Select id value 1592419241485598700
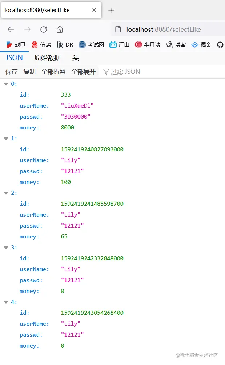 click(x=92, y=204)
